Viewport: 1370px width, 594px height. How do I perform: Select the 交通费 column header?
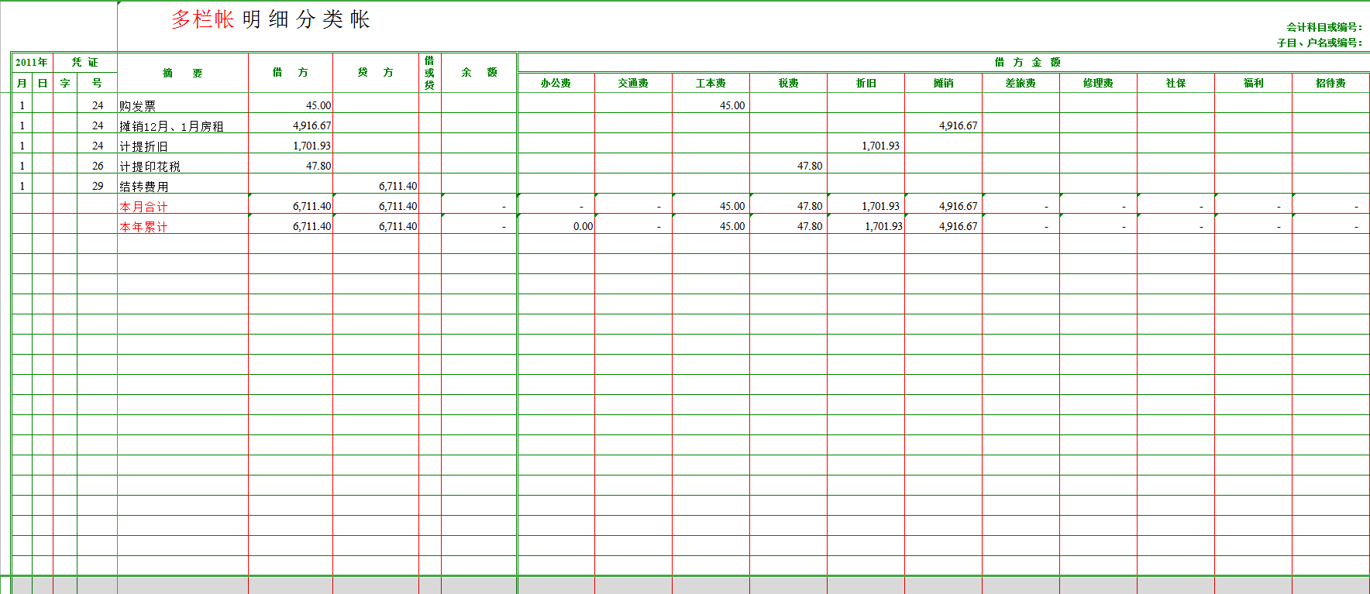click(633, 83)
